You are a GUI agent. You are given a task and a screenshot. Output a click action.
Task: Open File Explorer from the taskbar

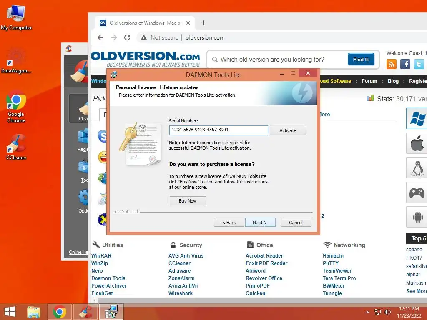(x=34, y=312)
